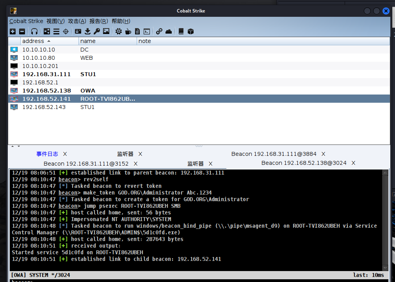The width and height of the screenshot is (395, 282).
Task: Expand the targets pane with the down arrow
Action: pyautogui.click(x=18, y=146)
